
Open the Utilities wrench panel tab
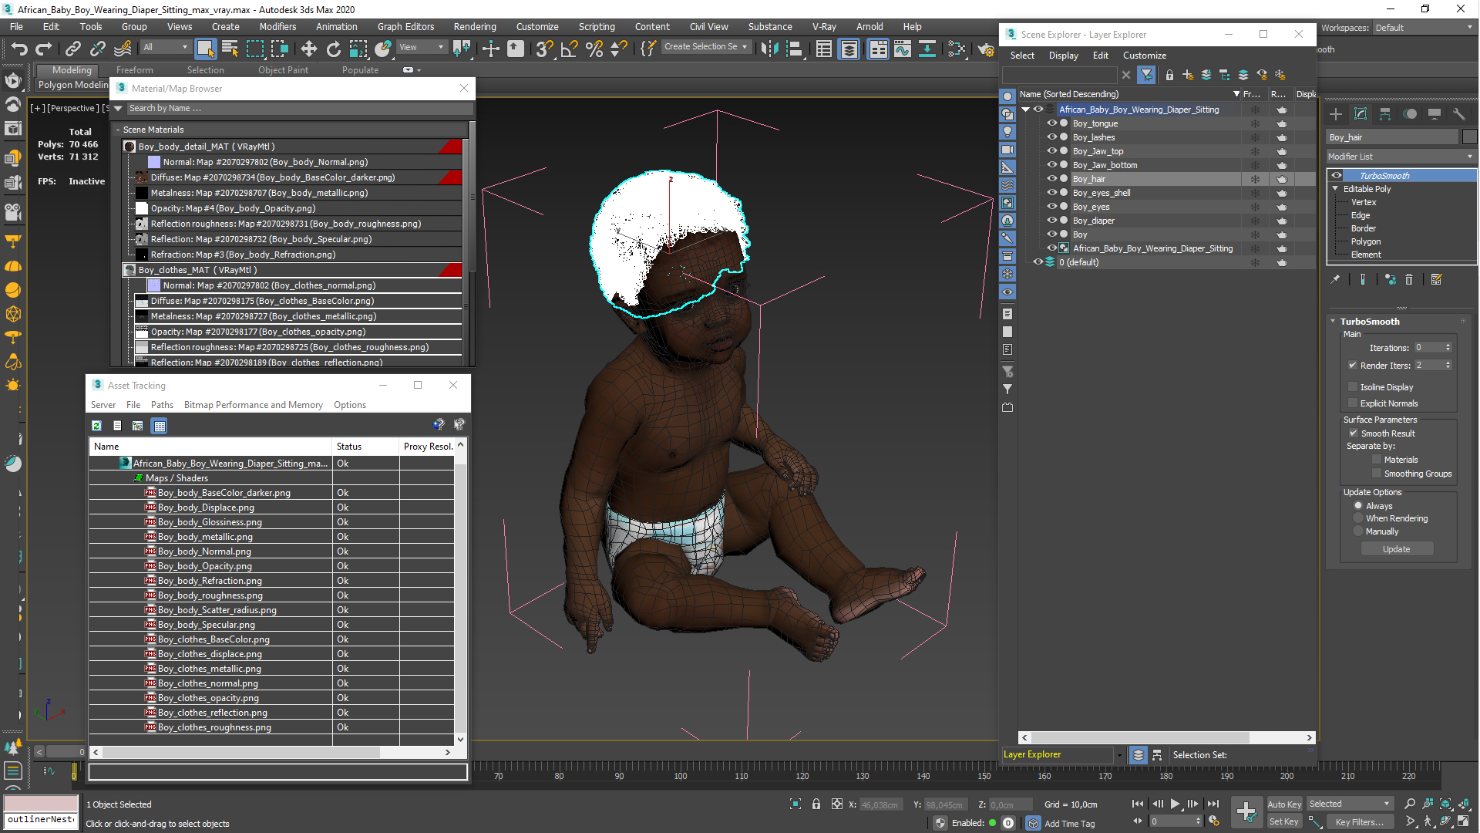(x=1458, y=114)
